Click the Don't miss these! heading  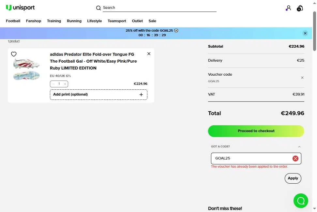(x=225, y=208)
